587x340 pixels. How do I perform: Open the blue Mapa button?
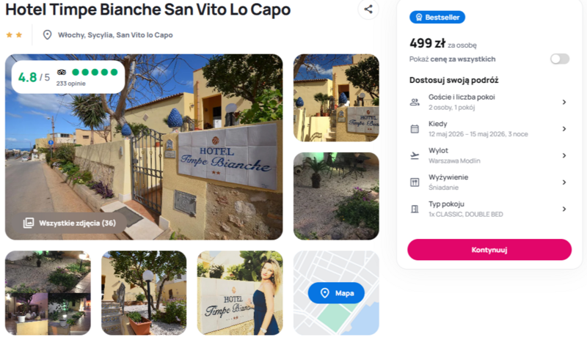(336, 293)
